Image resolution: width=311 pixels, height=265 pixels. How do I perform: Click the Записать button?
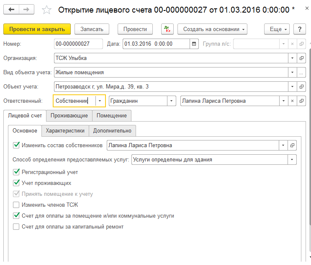(x=92, y=29)
